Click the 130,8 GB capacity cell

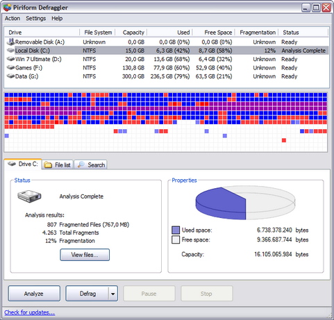133,67
